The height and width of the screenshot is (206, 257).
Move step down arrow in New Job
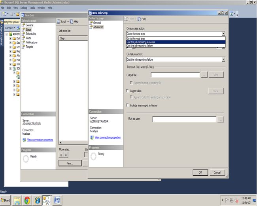(66, 155)
